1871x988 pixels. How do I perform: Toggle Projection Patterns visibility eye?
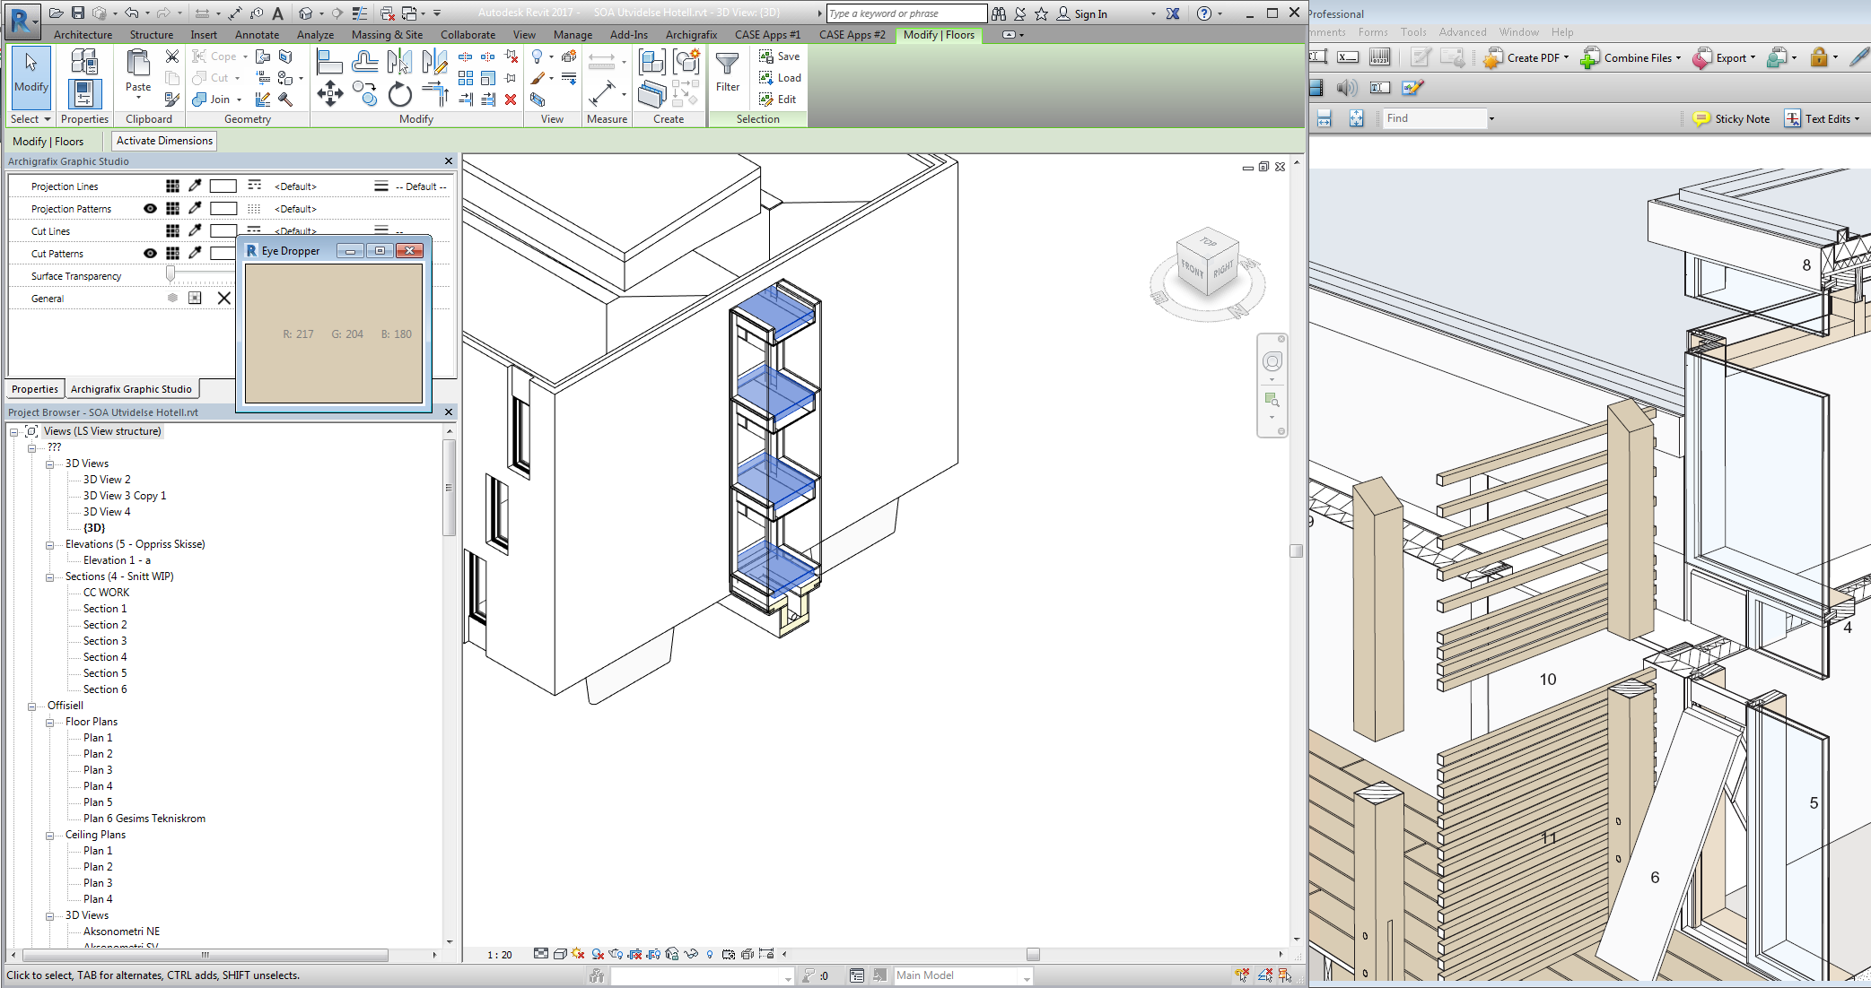pos(150,208)
